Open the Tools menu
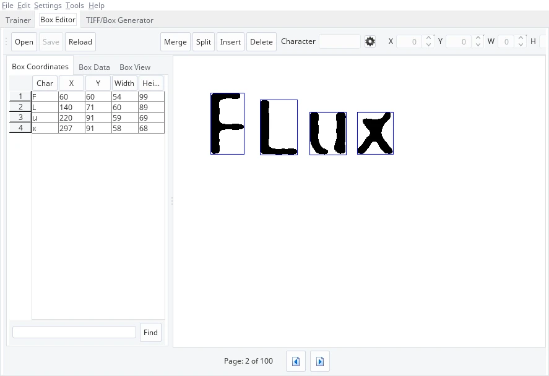This screenshot has width=549, height=376. click(x=74, y=6)
